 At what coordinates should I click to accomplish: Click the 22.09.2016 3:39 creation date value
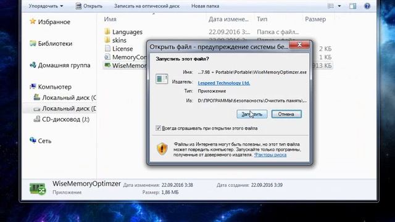[x=267, y=185]
